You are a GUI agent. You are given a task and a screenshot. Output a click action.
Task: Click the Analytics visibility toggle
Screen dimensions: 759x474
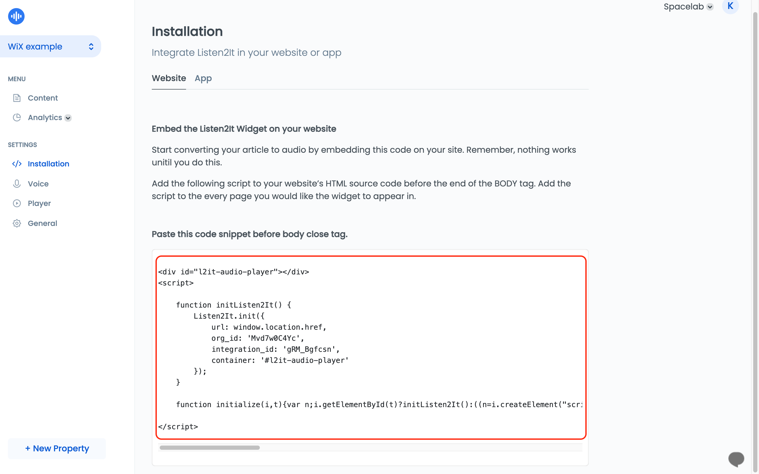coord(68,117)
